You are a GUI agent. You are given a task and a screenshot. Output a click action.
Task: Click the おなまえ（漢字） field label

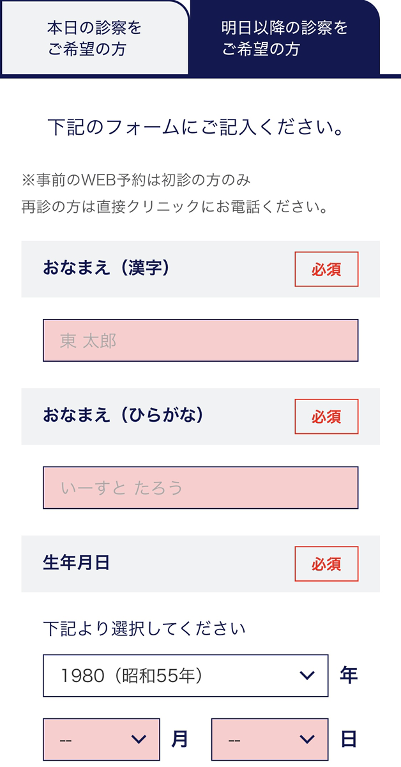[x=107, y=268]
